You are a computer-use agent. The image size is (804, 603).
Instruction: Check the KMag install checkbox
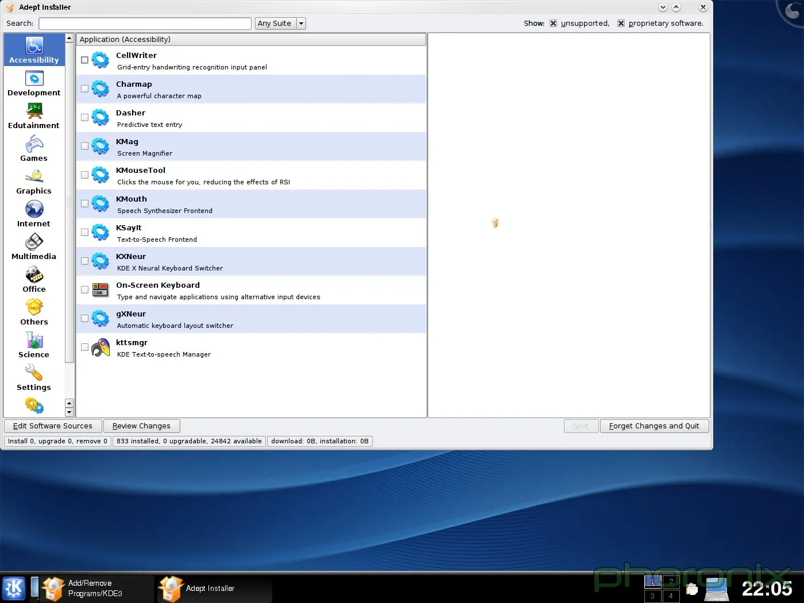click(84, 146)
